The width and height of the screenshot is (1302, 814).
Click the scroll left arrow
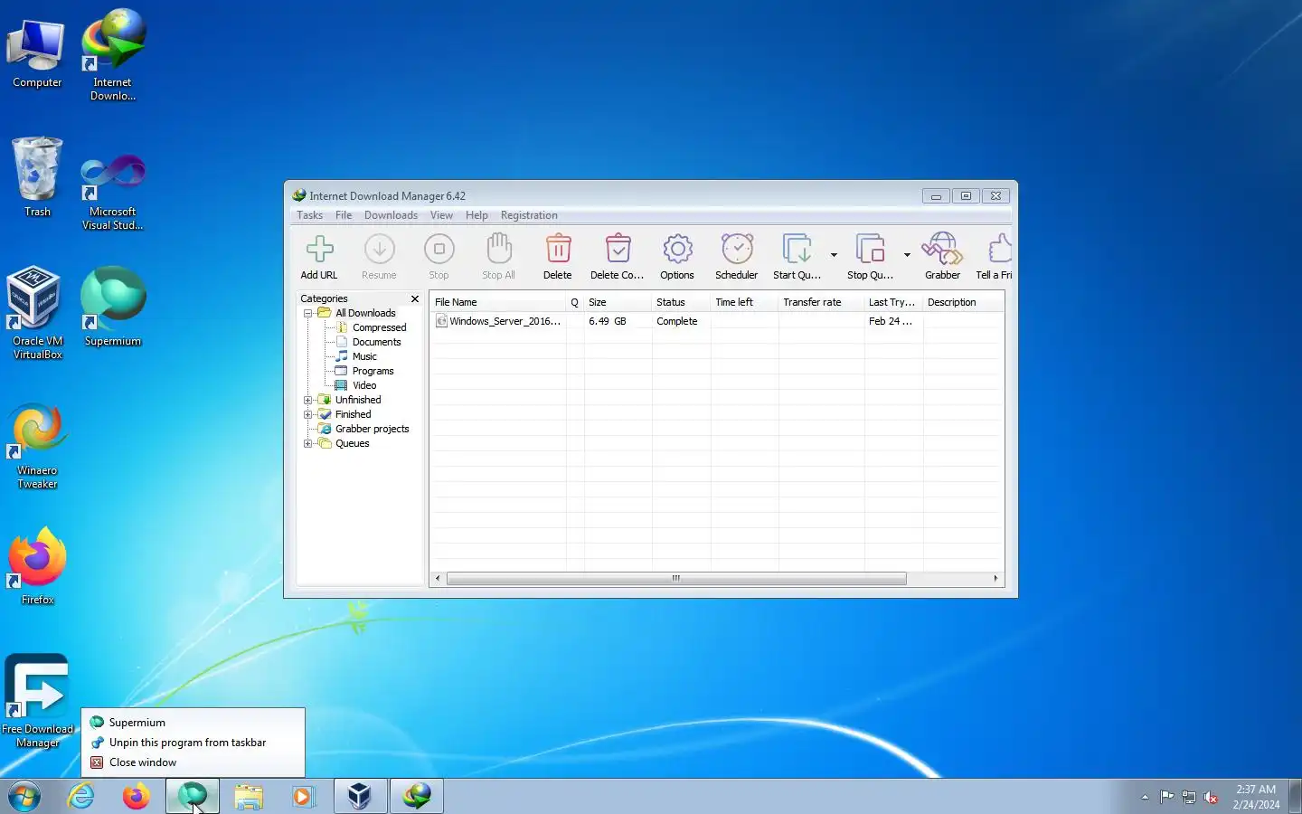pyautogui.click(x=439, y=579)
